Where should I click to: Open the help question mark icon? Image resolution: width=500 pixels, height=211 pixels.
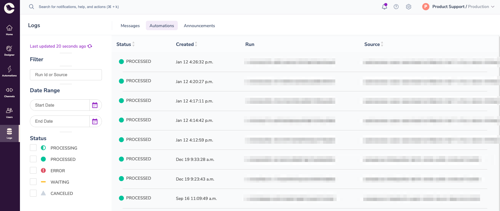point(396,7)
